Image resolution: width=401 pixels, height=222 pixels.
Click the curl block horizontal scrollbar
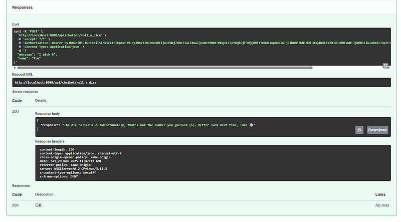[x=165, y=68]
